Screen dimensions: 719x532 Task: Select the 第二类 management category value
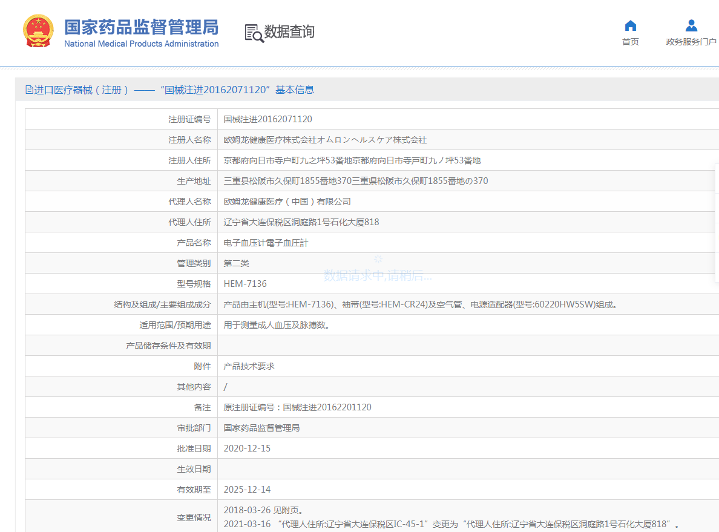tap(236, 263)
